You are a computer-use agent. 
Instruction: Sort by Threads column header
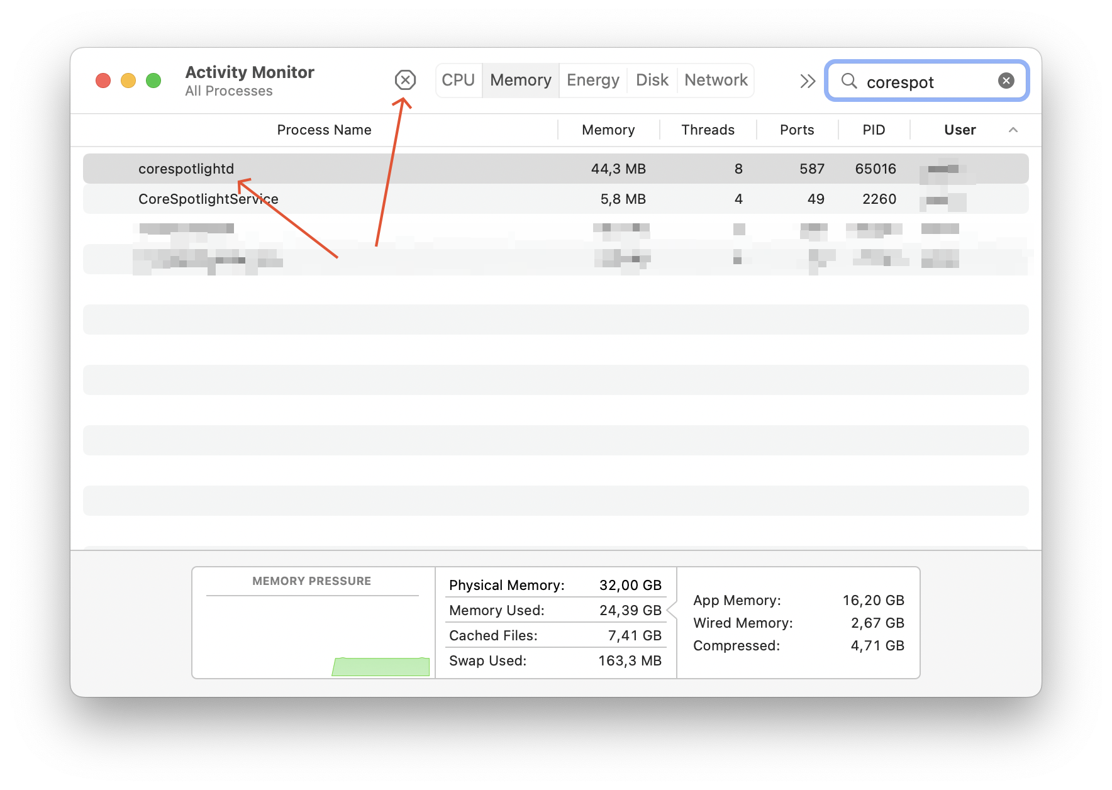[x=708, y=130]
